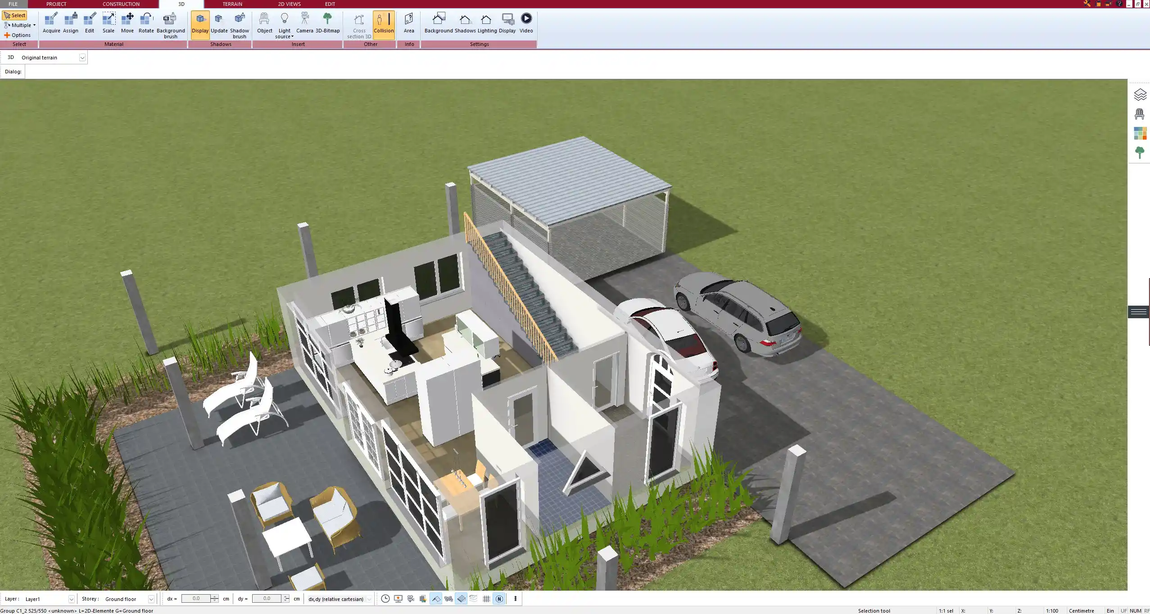Expand the Original terrain view dropdown
The width and height of the screenshot is (1150, 614).
click(x=82, y=57)
